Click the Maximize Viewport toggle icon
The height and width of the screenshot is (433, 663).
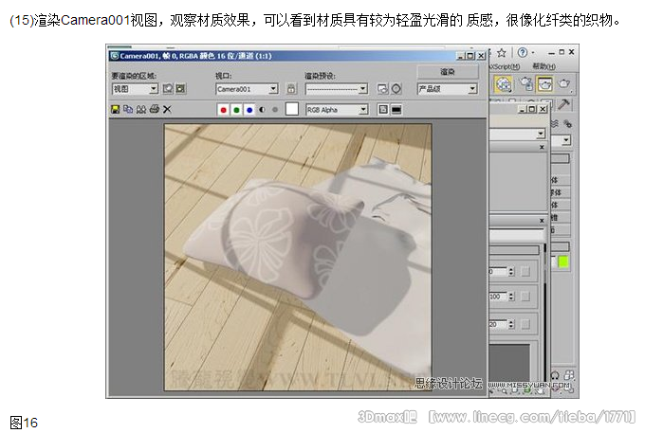pyautogui.click(x=569, y=375)
